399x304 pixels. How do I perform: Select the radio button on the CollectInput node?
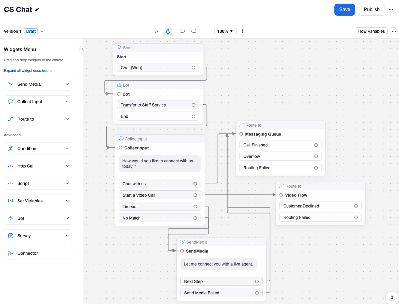tap(120, 148)
